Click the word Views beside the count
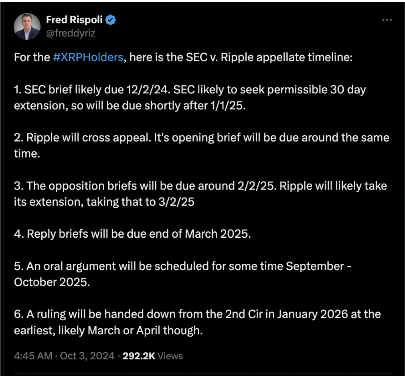The height and width of the screenshot is (376, 405). tap(170, 356)
